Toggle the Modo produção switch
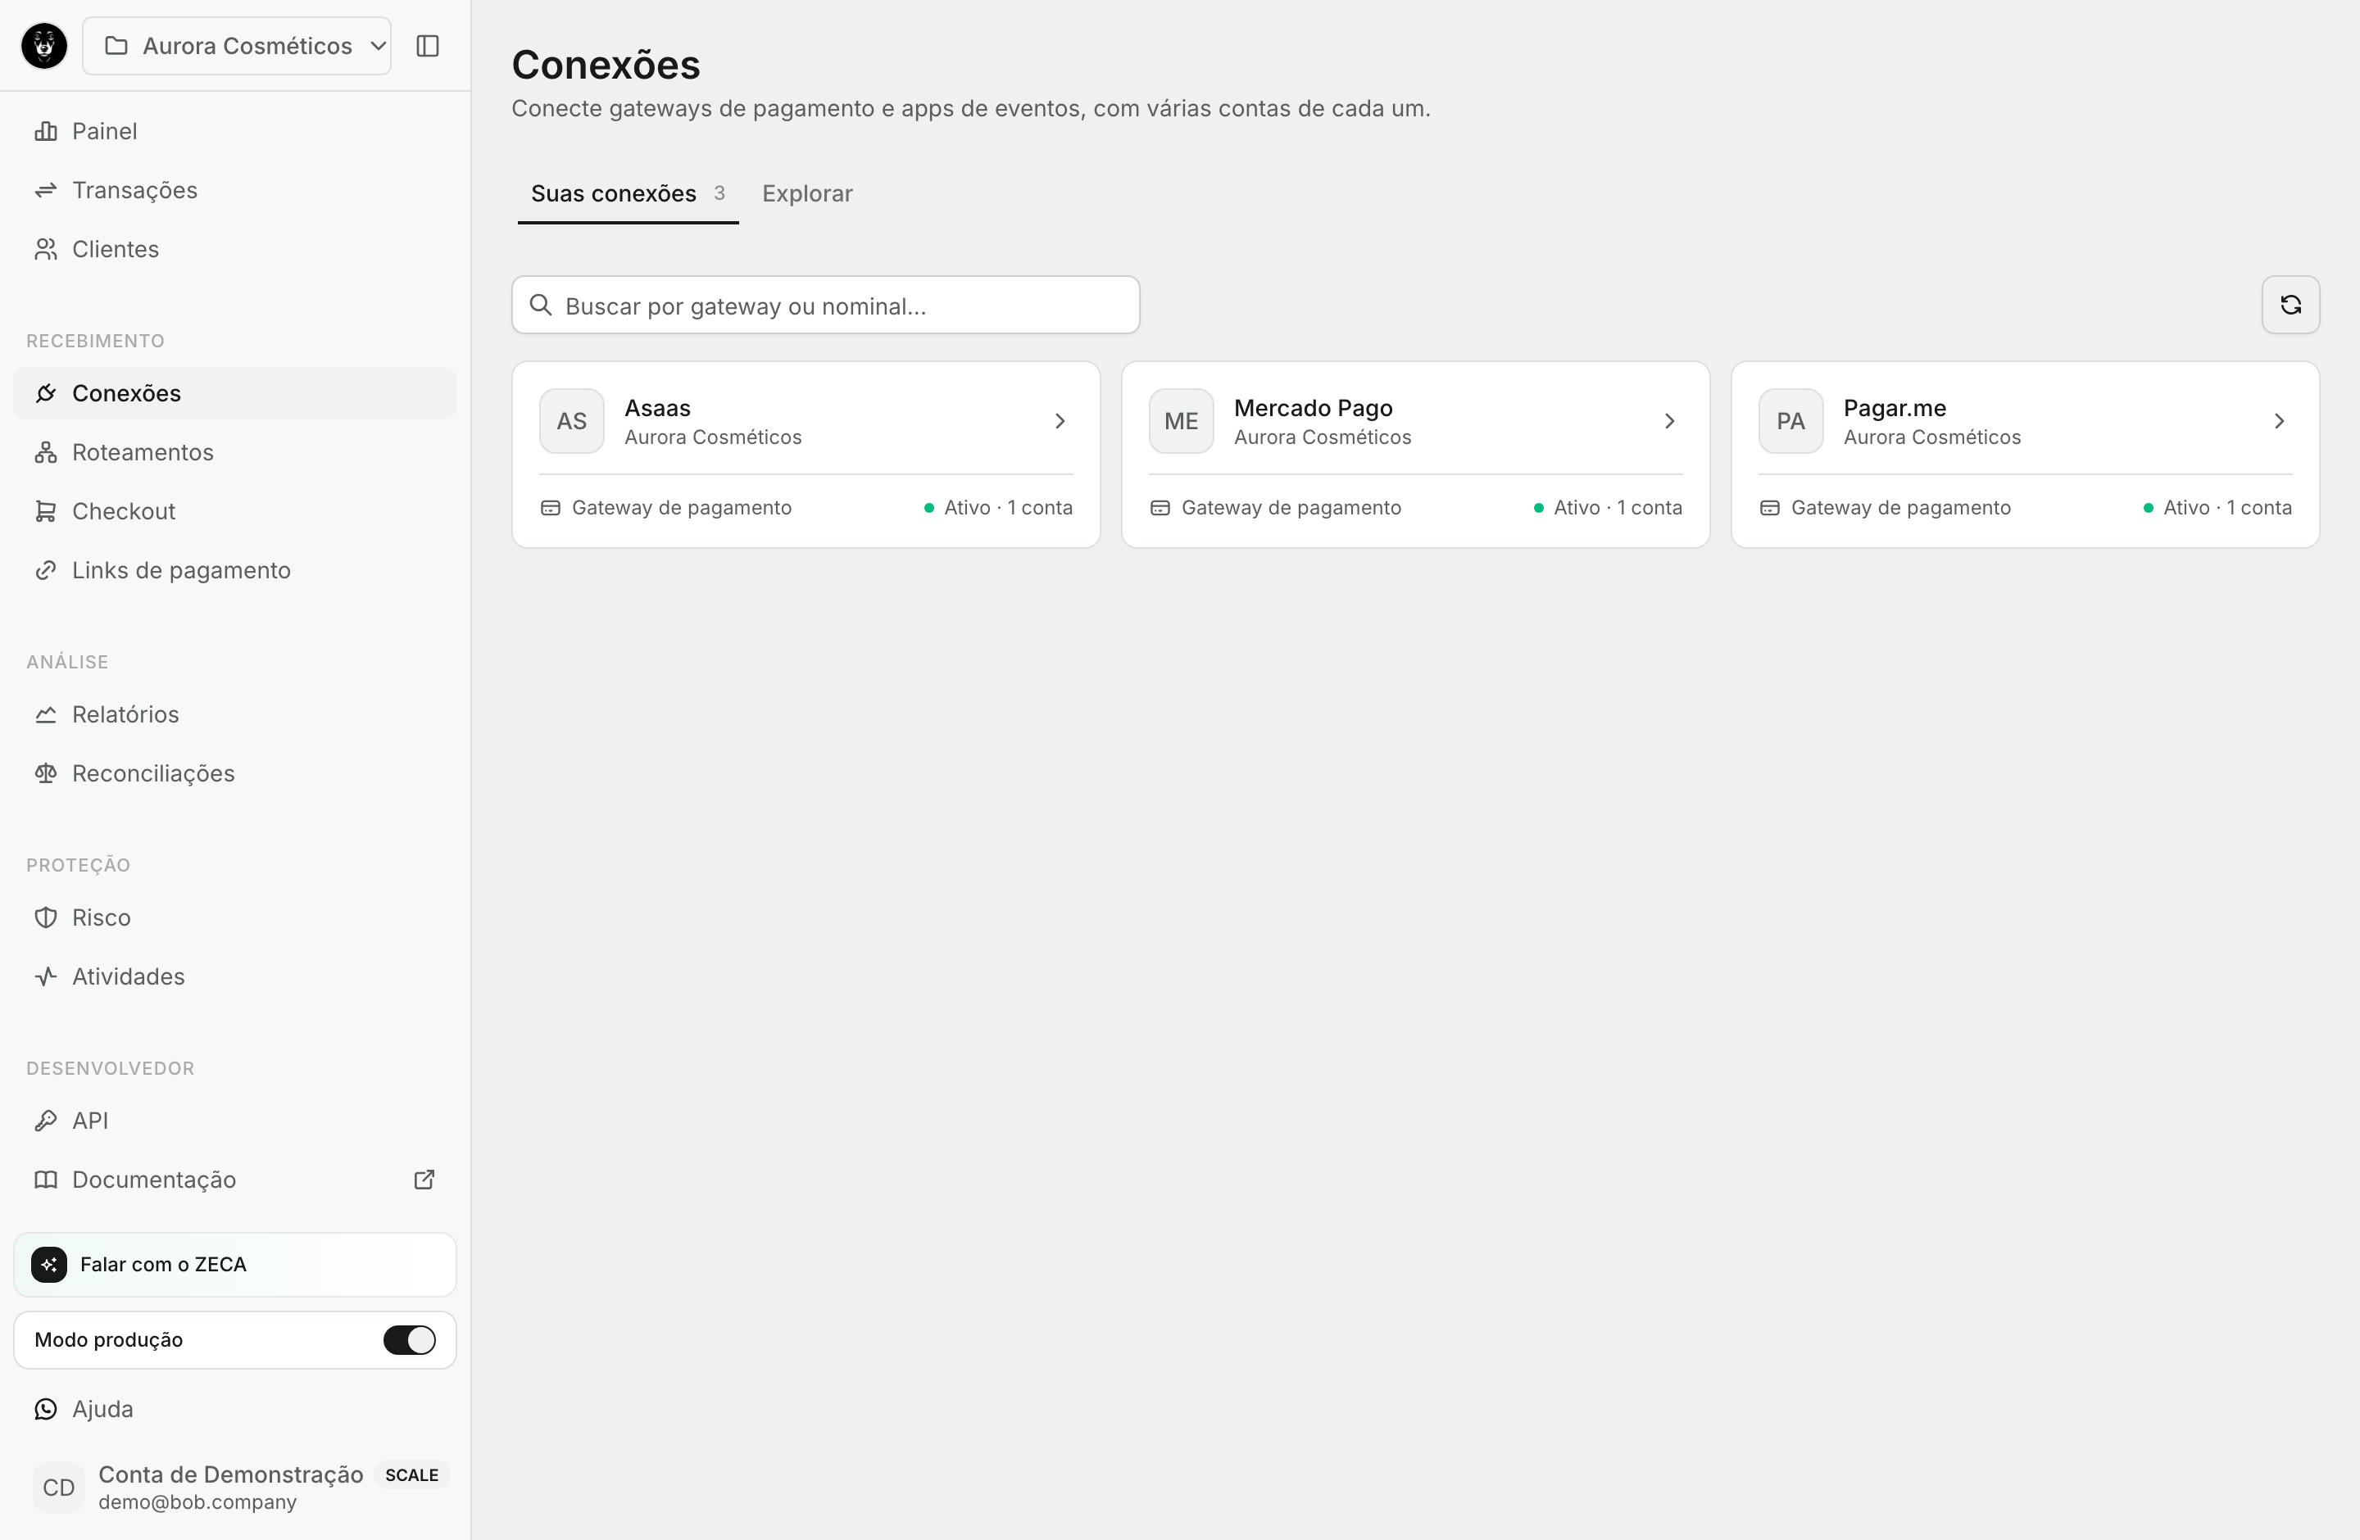 (x=410, y=1340)
